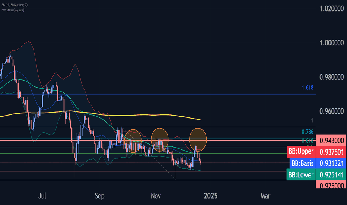Click the 0.960000 price axis label
The image size is (347, 205).
coord(331,111)
